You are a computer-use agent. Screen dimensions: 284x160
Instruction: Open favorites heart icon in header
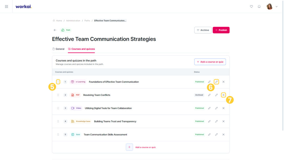(x=251, y=7)
